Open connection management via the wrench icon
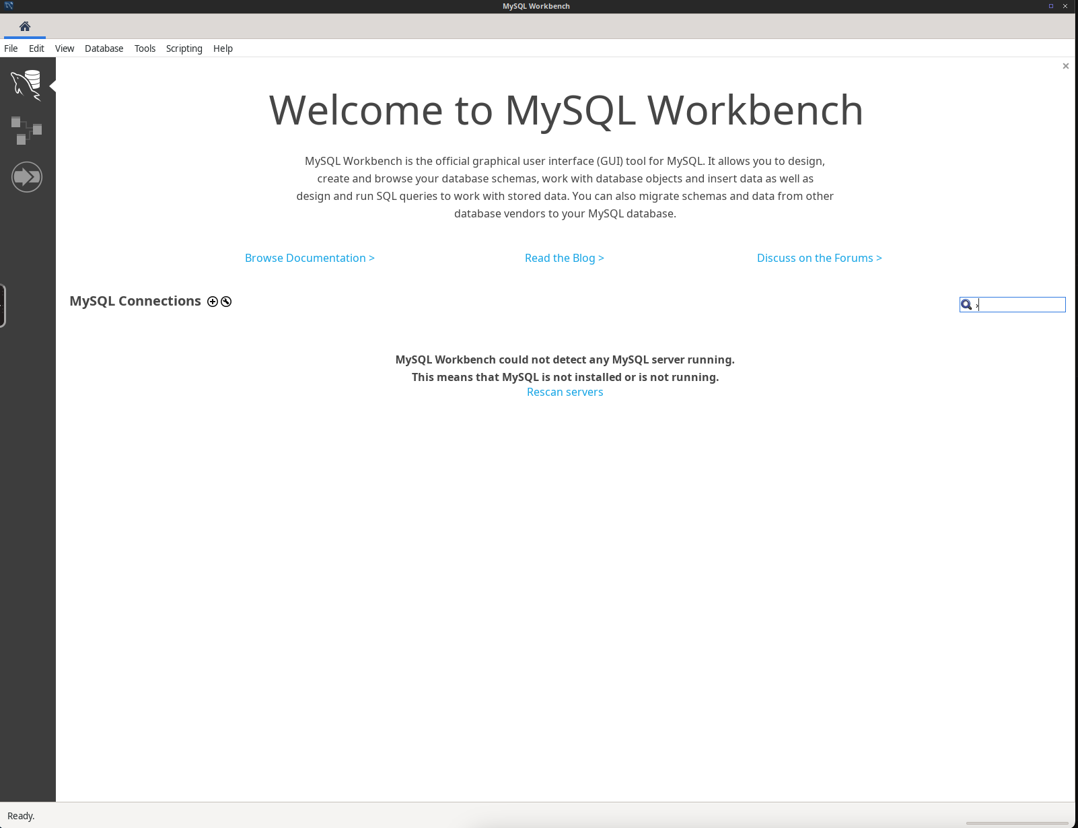Screen dimensions: 1078x828 coord(225,302)
